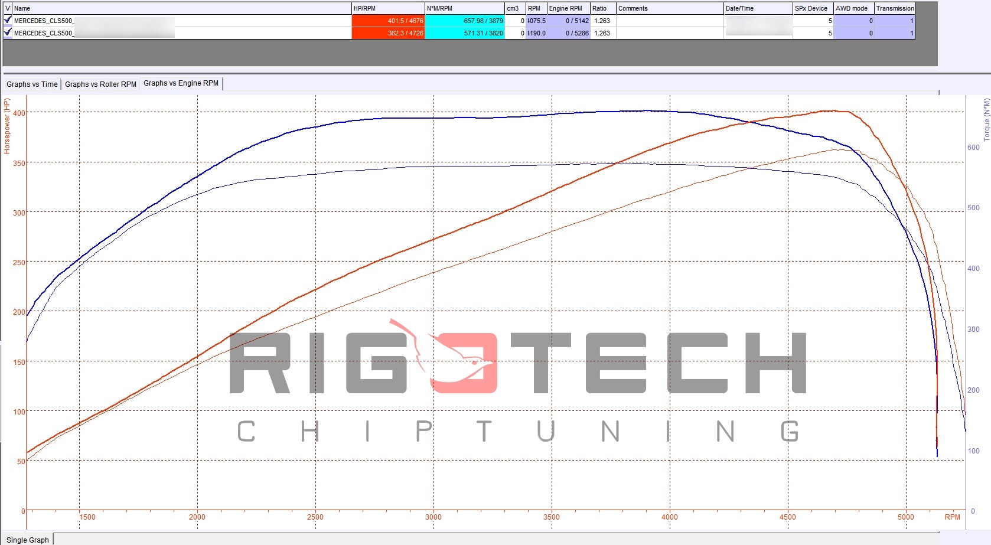The width and height of the screenshot is (991, 545).
Task: Click the Torque (N*M) axis label
Action: [986, 120]
